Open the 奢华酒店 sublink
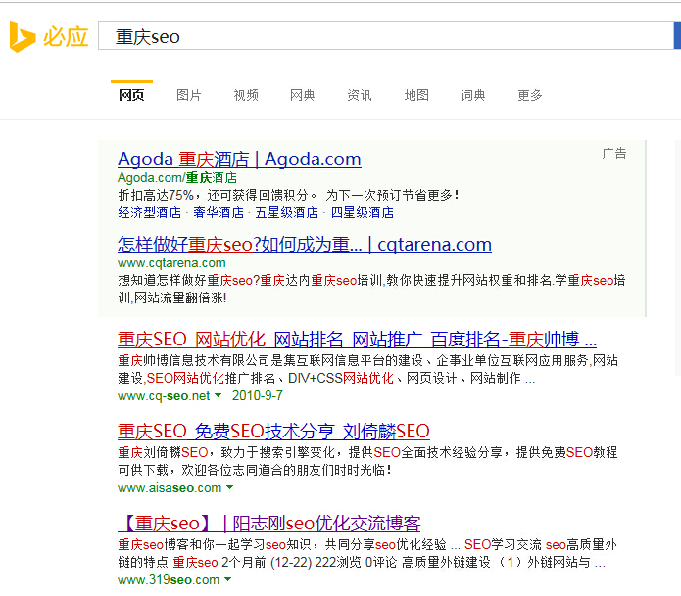This screenshot has width=681, height=596. [219, 213]
